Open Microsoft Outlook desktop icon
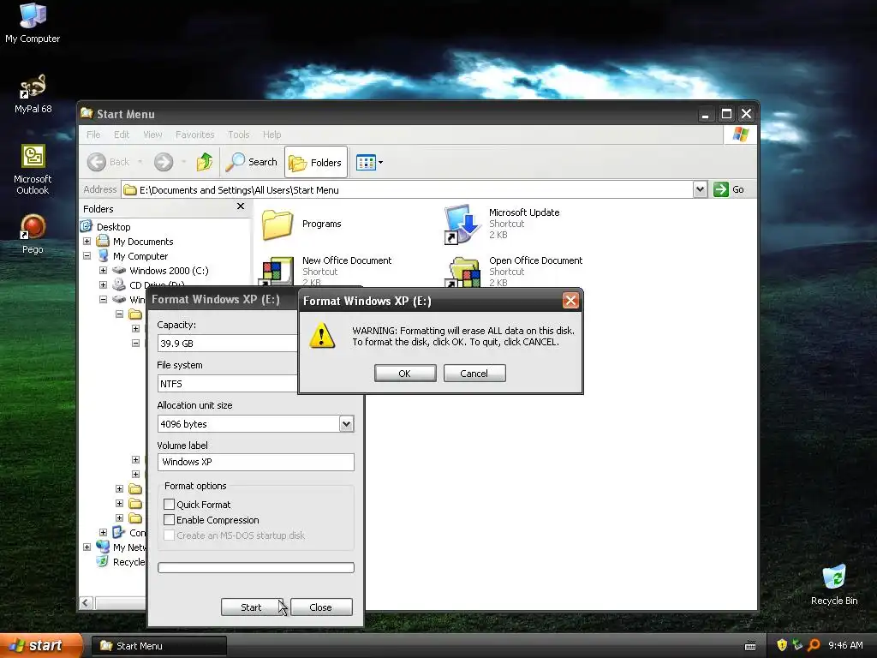Image resolution: width=877 pixels, height=658 pixels. coord(33,169)
